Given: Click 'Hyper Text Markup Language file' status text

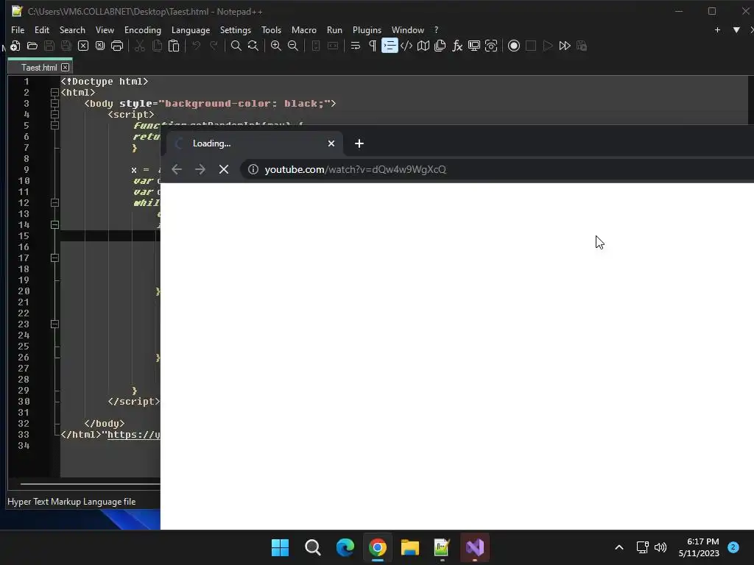Looking at the screenshot, I should pyautogui.click(x=71, y=502).
